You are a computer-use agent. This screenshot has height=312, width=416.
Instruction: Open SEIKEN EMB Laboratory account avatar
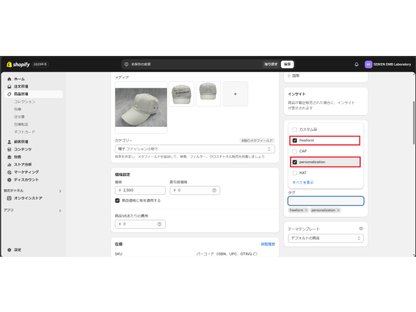click(369, 64)
